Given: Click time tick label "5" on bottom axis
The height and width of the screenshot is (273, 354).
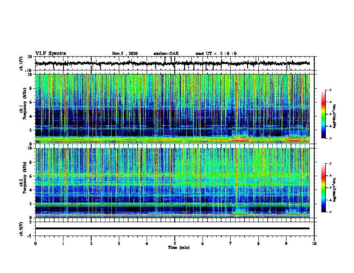Looking at the screenshot, I should 175,244.
